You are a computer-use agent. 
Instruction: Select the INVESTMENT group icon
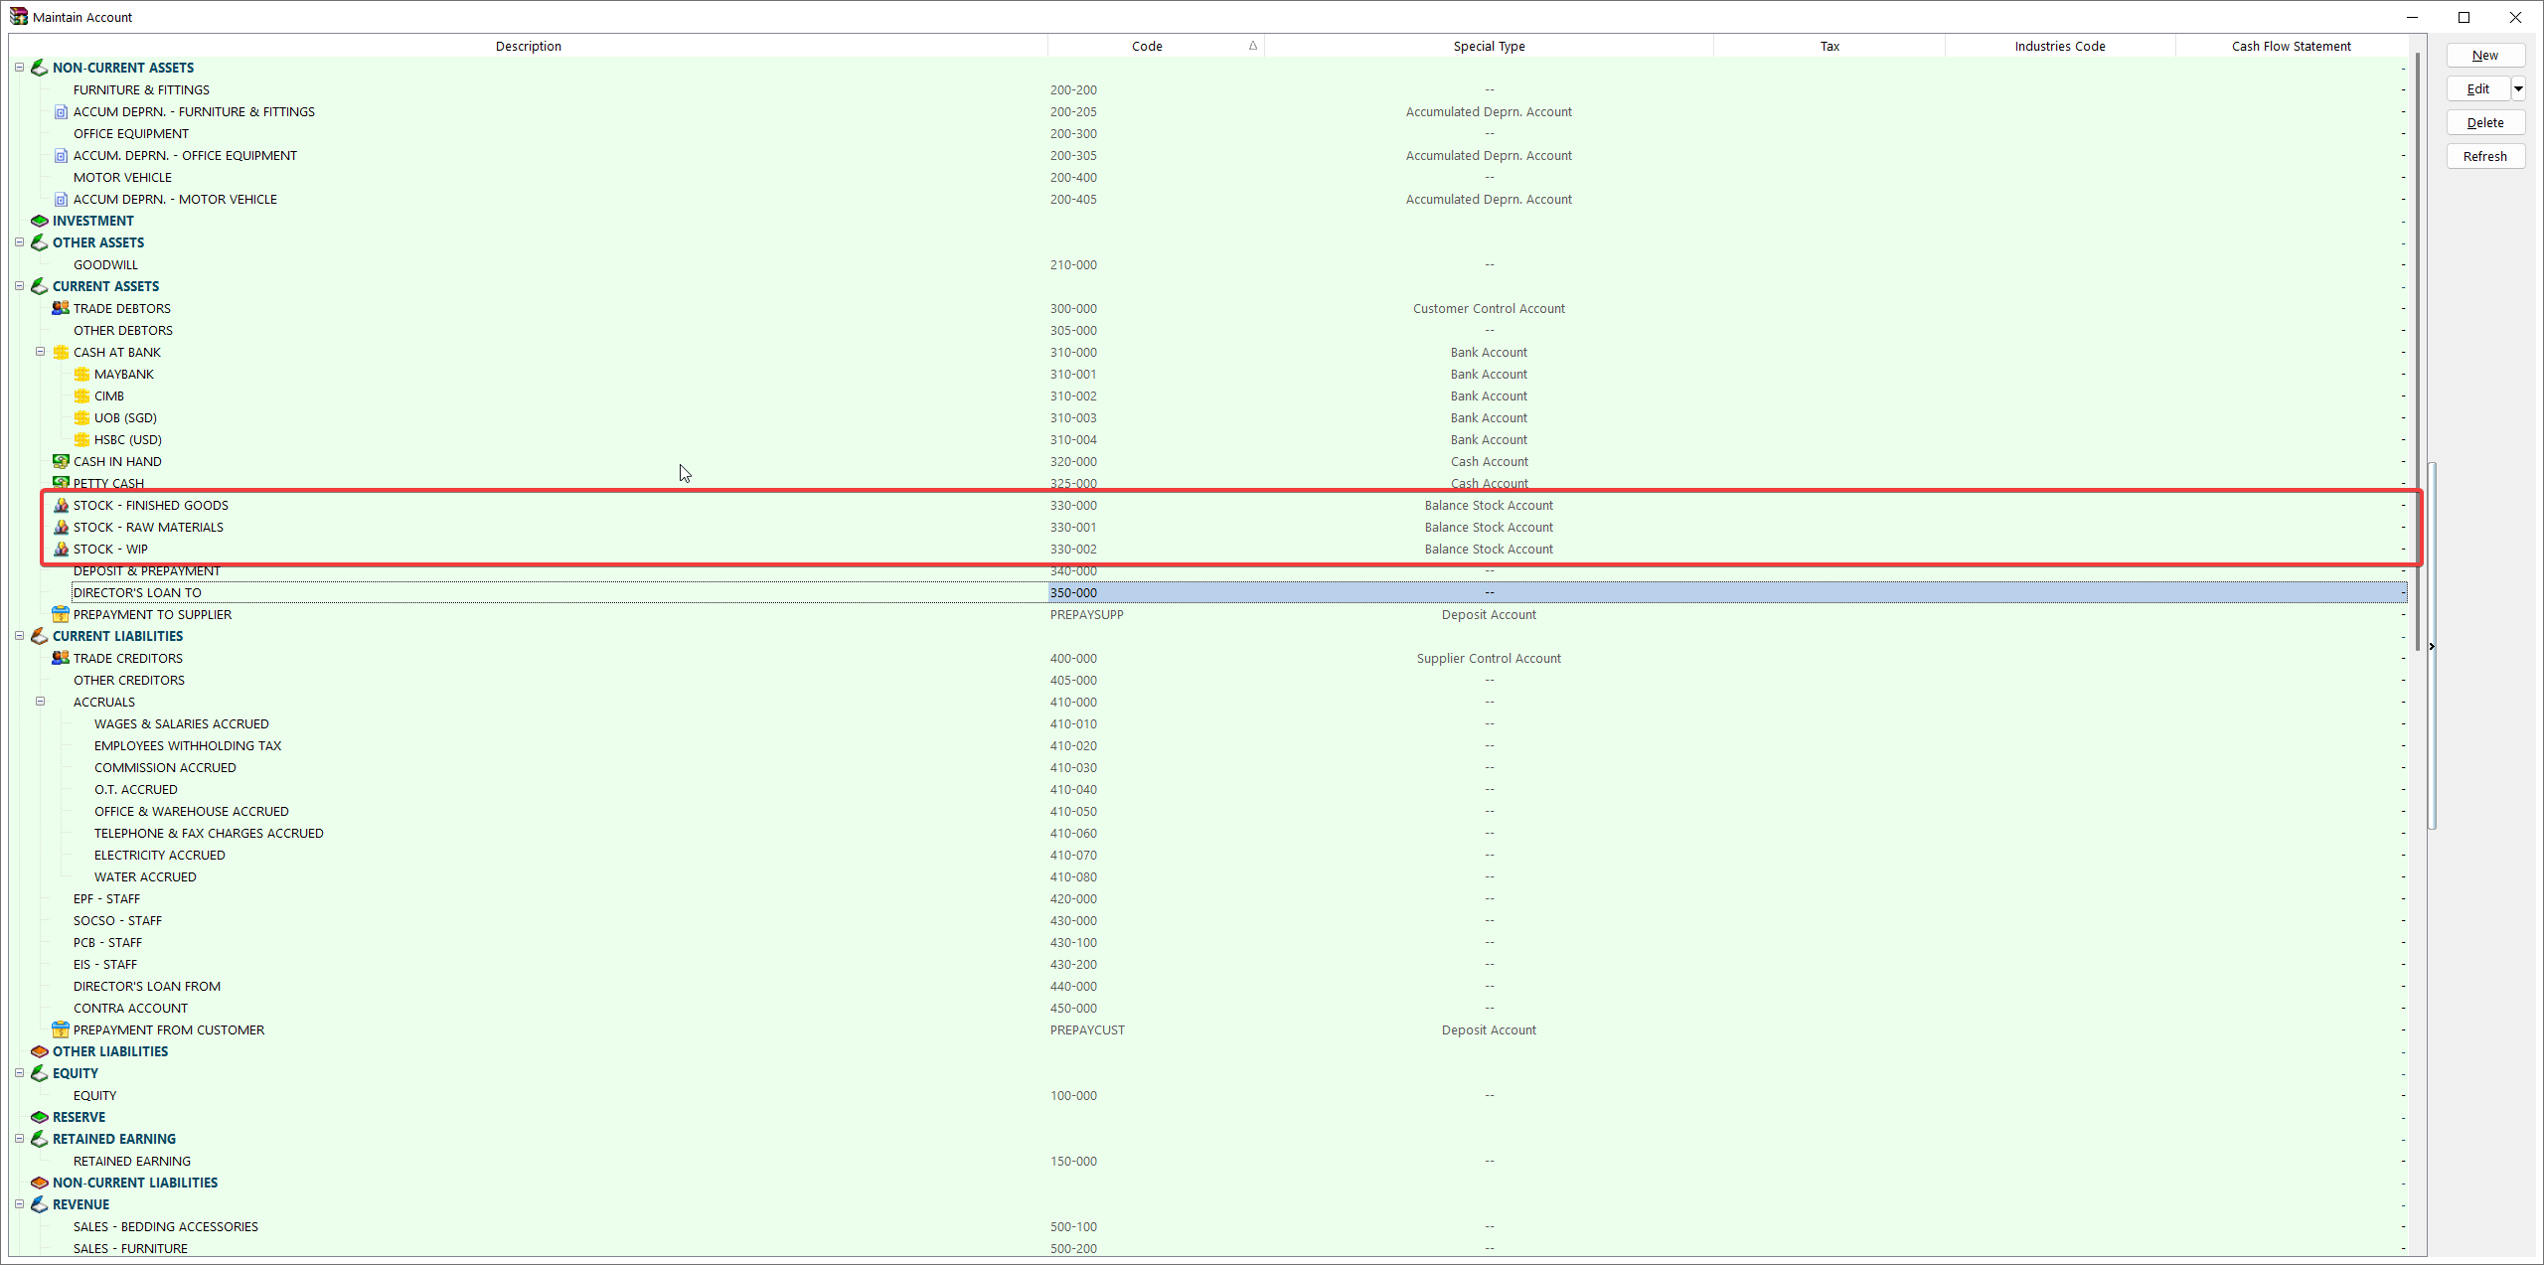pyautogui.click(x=39, y=221)
